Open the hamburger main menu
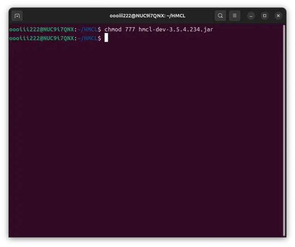The width and height of the screenshot is (295, 247). point(235,16)
